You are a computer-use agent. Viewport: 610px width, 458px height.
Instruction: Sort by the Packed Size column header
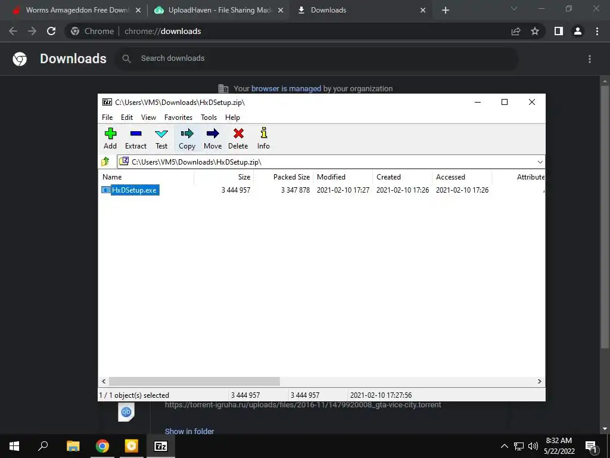(x=284, y=177)
